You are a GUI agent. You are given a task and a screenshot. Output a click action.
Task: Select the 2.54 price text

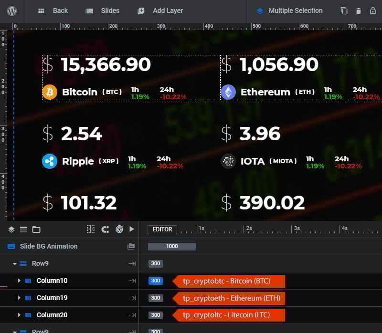tap(82, 134)
